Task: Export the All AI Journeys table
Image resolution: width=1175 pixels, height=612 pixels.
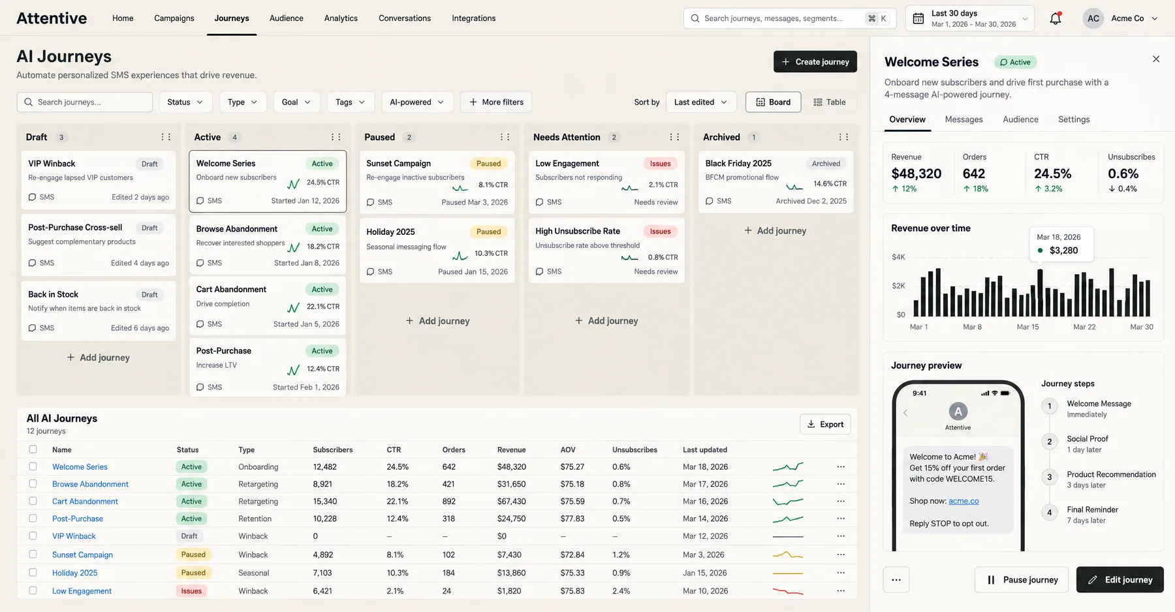Action: click(825, 424)
